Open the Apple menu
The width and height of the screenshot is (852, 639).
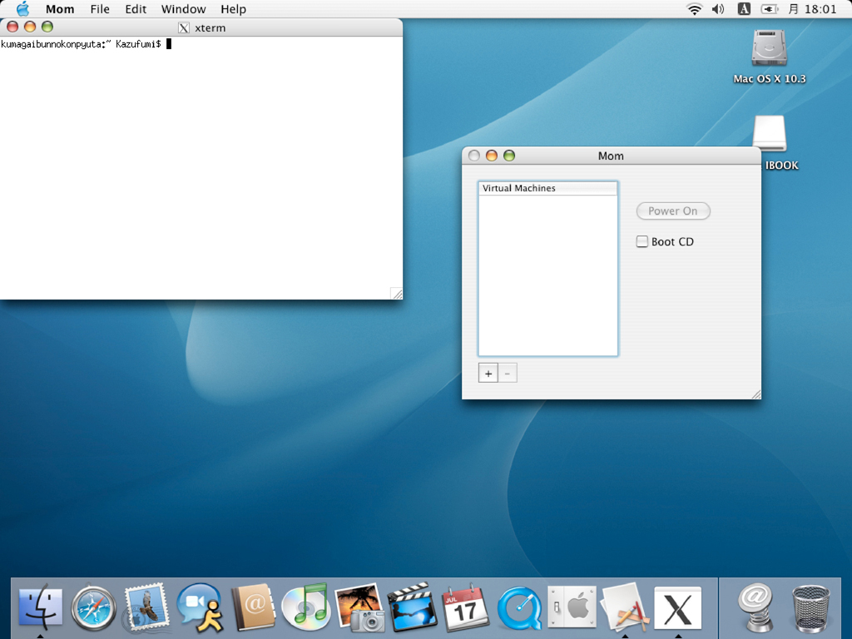22,8
